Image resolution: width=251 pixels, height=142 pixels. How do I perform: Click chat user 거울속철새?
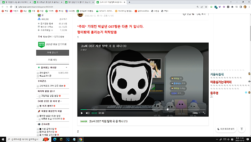217,74
